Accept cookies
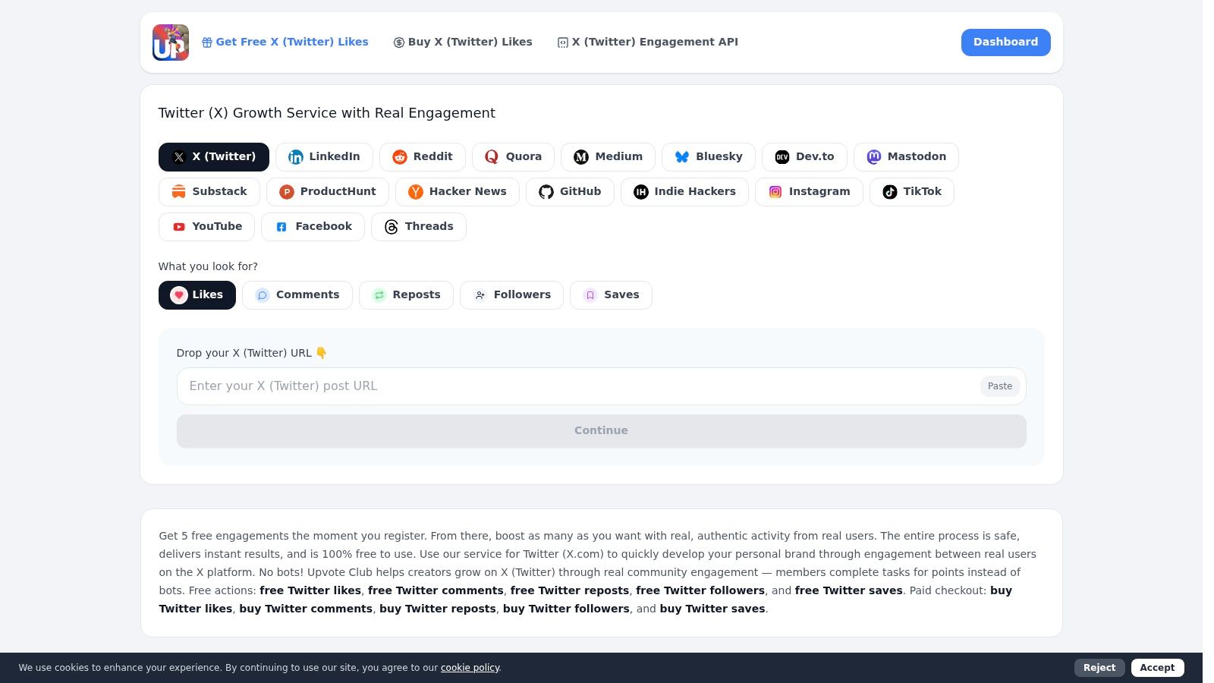This screenshot has height=683, width=1214. pyautogui.click(x=1157, y=668)
